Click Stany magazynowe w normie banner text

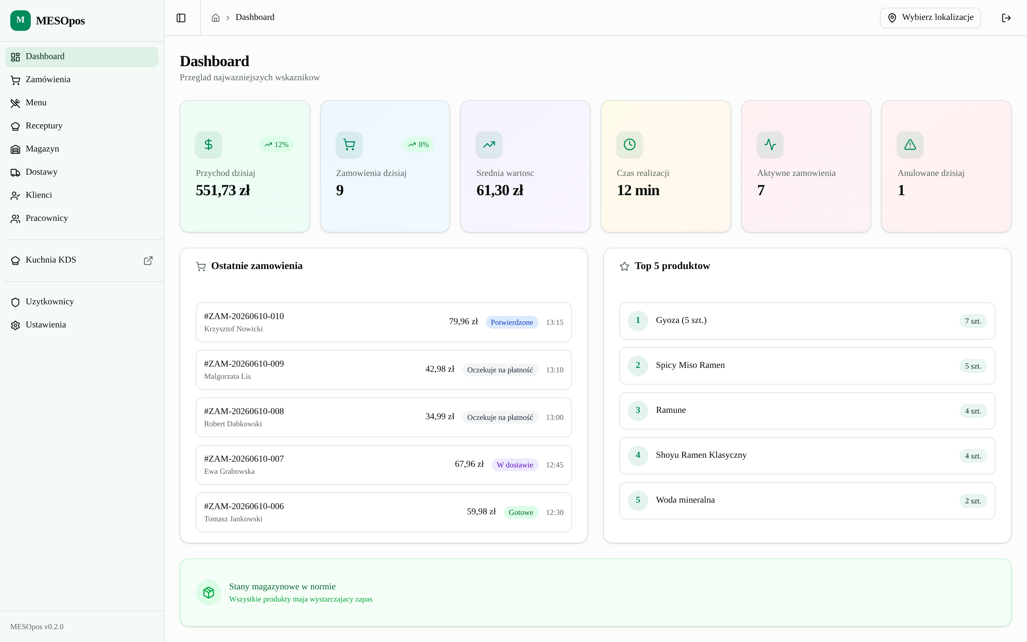[282, 586]
